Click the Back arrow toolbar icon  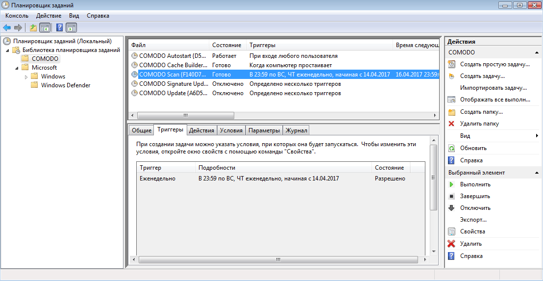(7, 28)
